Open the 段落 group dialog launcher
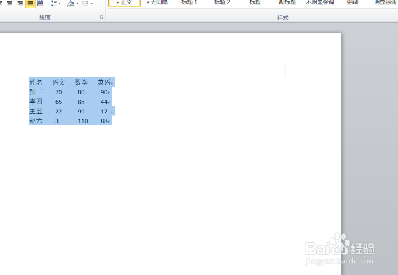Viewport: 398px width, 275px height. tap(101, 17)
